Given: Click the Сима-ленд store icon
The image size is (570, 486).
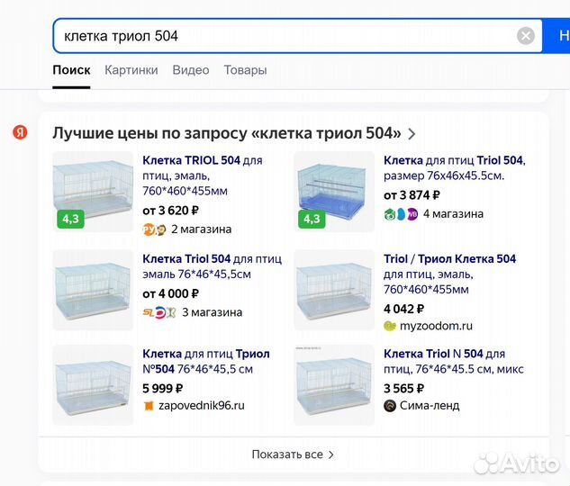Looking at the screenshot, I should (390, 406).
